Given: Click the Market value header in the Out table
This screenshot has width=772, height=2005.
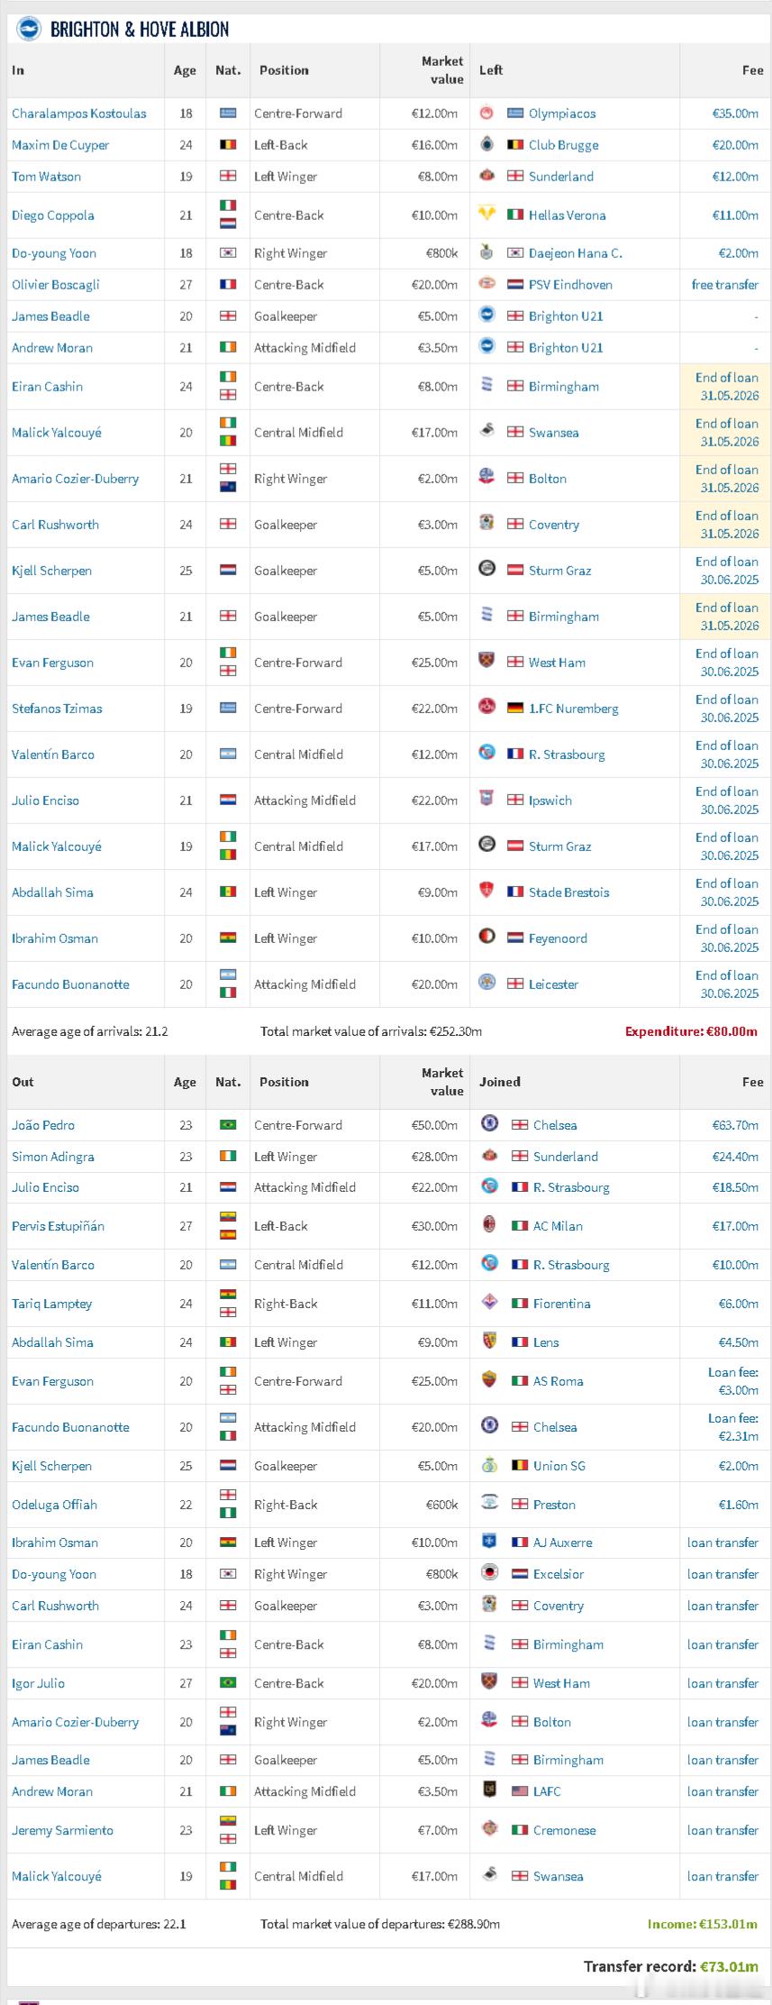Looking at the screenshot, I should (442, 1082).
